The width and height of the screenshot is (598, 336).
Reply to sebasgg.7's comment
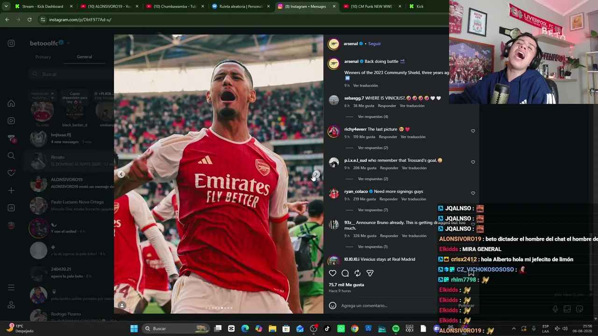[x=387, y=106]
